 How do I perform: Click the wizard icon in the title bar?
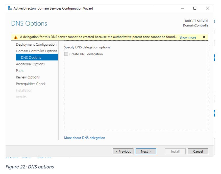tap(10, 8)
